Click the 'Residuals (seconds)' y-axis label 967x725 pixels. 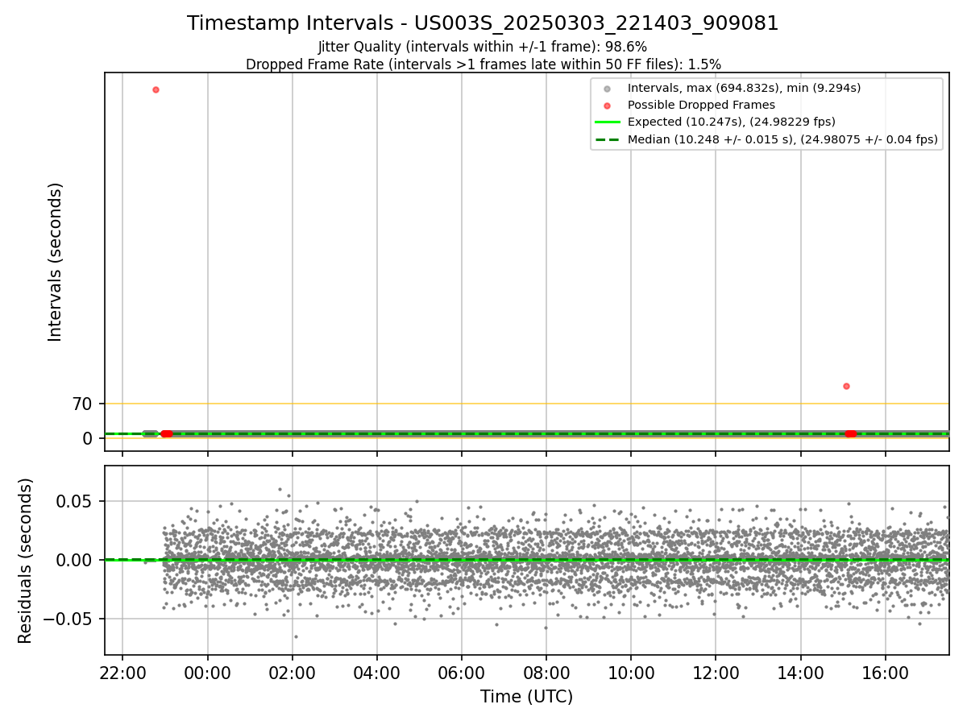tap(25, 561)
